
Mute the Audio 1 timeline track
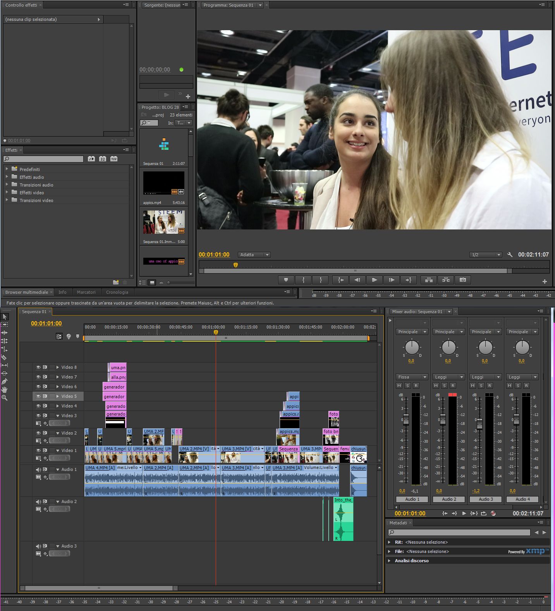click(38, 469)
